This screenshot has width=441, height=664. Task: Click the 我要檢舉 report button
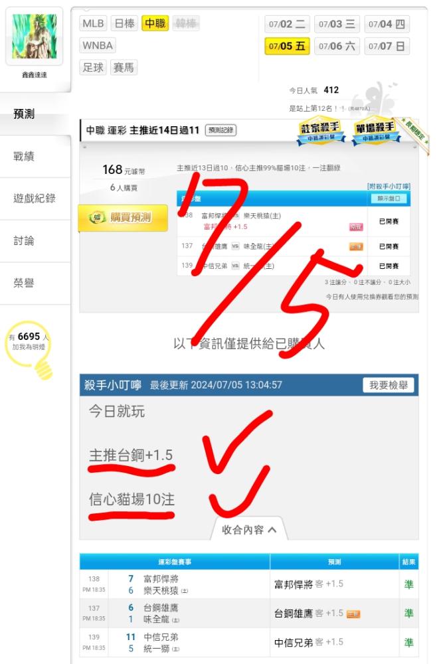pos(389,385)
